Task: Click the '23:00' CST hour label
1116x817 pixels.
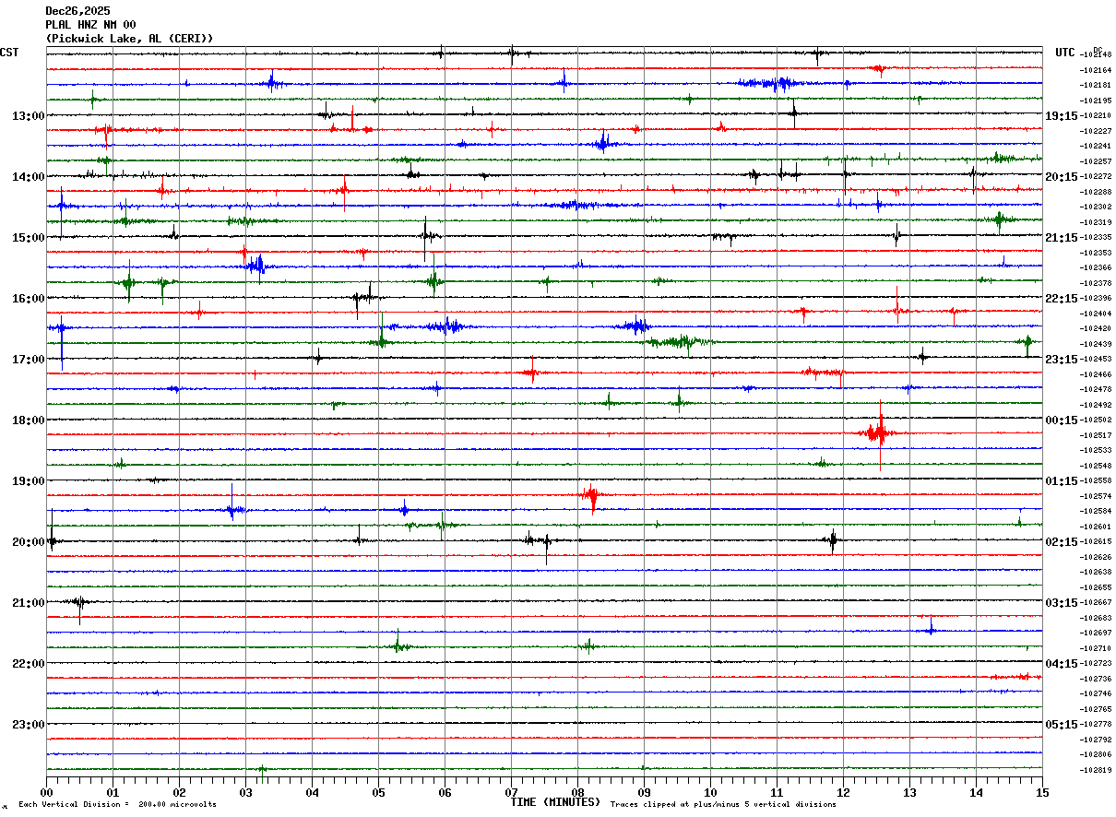Action: 28,725
